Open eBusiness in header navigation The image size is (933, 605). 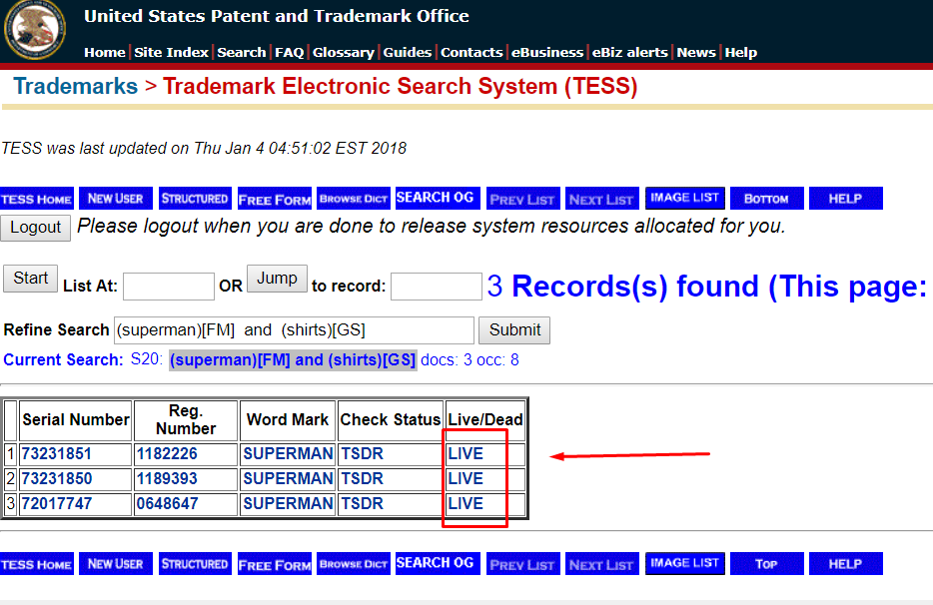(x=547, y=52)
